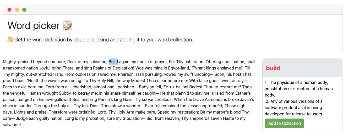The height and width of the screenshot is (139, 348).
Task: Click the memo pencil emoji icon
Action: click(67, 25)
